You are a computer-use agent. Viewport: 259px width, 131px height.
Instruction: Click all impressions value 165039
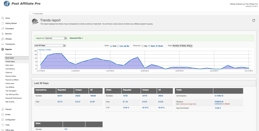coord(93,96)
